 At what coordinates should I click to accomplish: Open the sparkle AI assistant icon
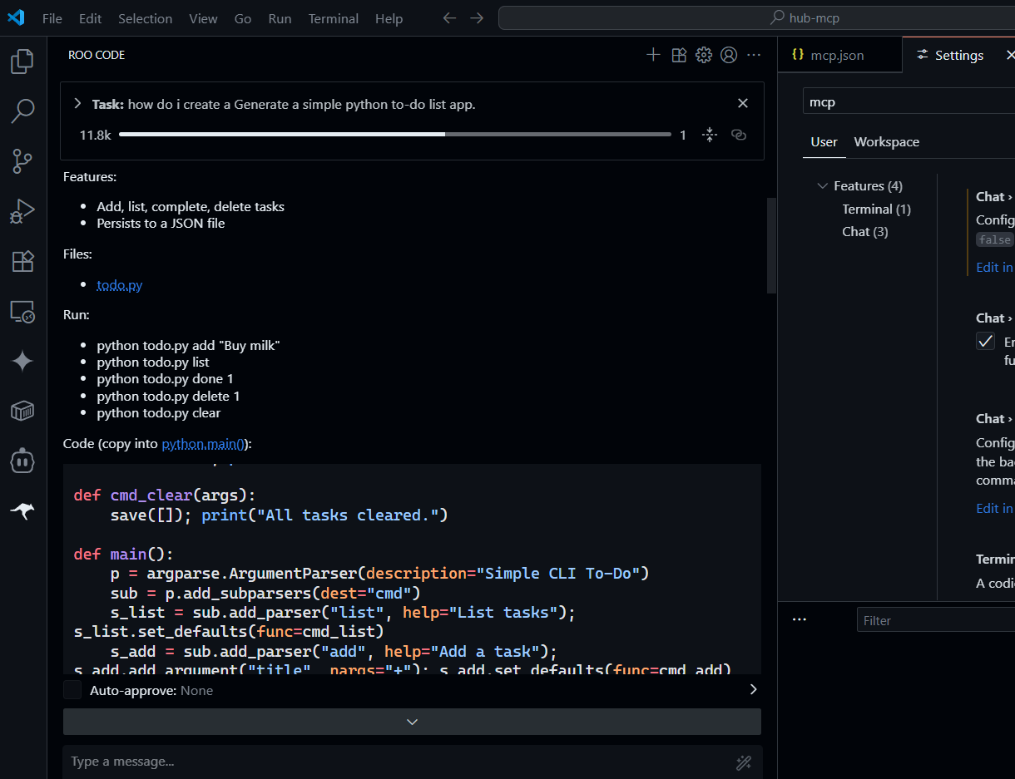click(22, 361)
